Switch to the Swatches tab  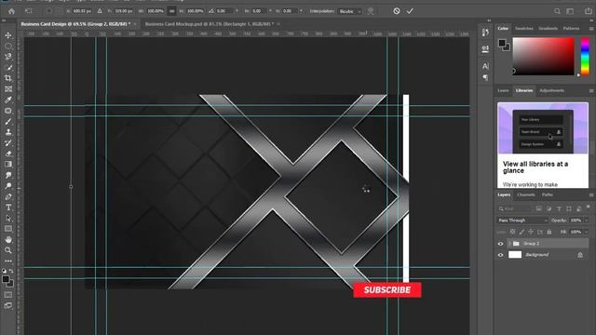523,29
